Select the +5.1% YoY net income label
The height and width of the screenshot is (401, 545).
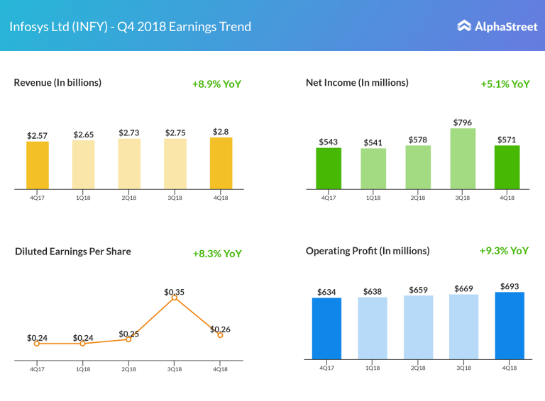505,84
